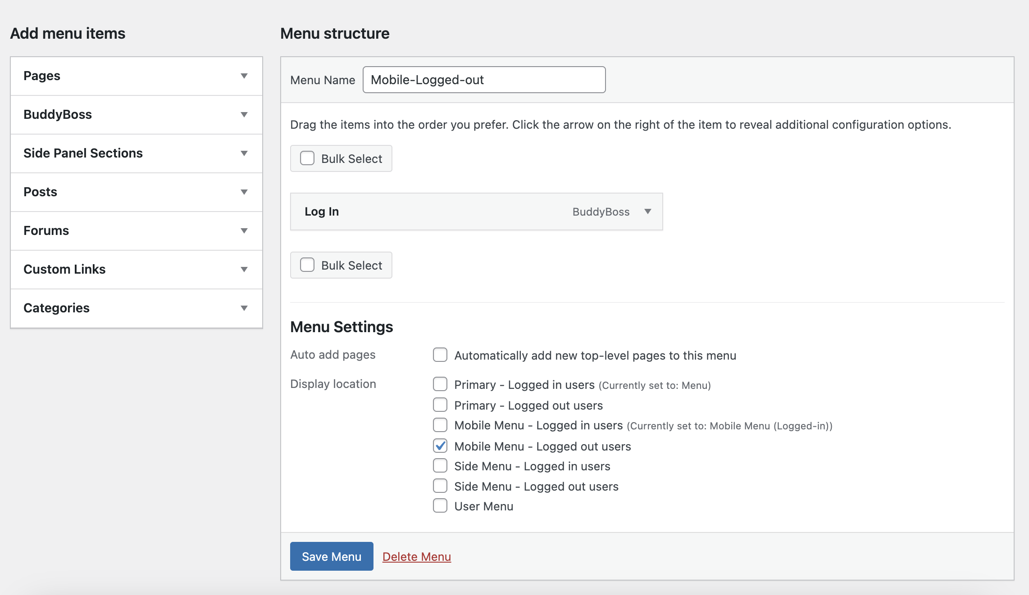The height and width of the screenshot is (595, 1029).
Task: Enable automatically add new top-level pages
Action: tap(440, 355)
